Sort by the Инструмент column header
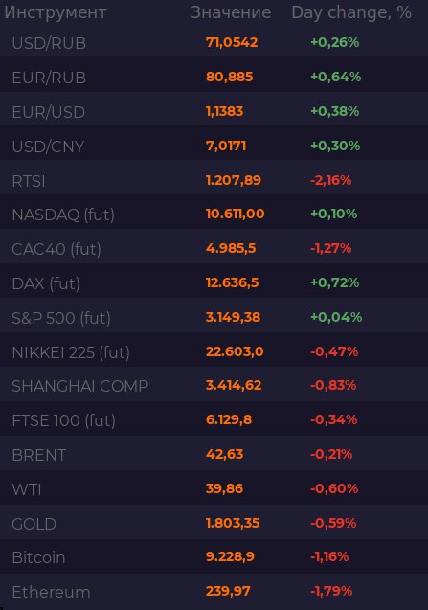The image size is (428, 610). click(x=56, y=12)
